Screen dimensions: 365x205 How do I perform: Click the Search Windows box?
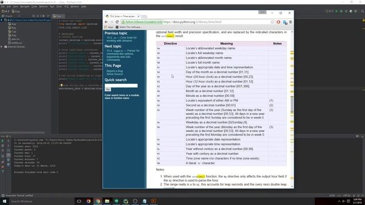[42, 201]
